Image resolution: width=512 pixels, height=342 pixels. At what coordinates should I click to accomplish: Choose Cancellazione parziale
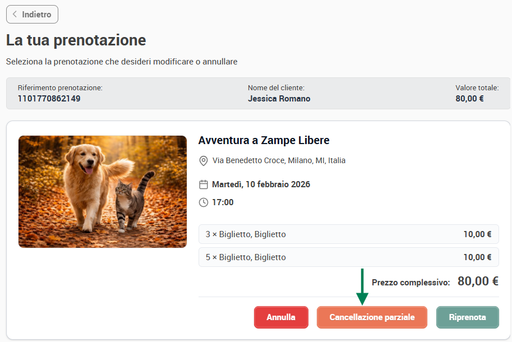click(372, 317)
